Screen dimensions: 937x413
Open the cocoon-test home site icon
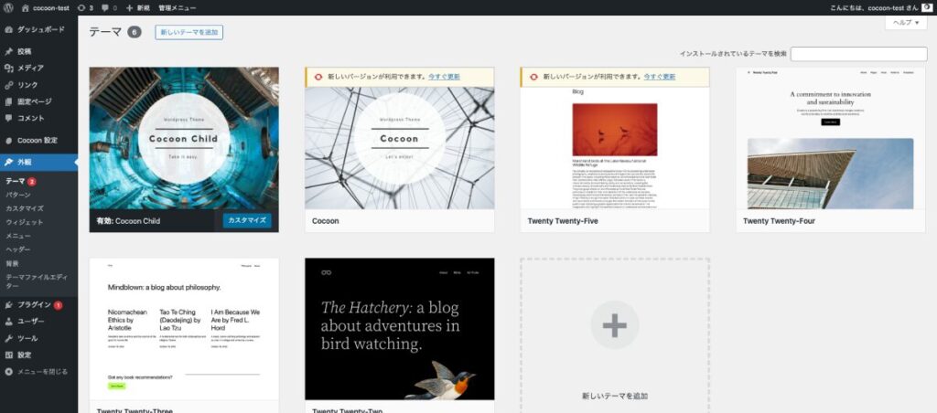pos(27,7)
